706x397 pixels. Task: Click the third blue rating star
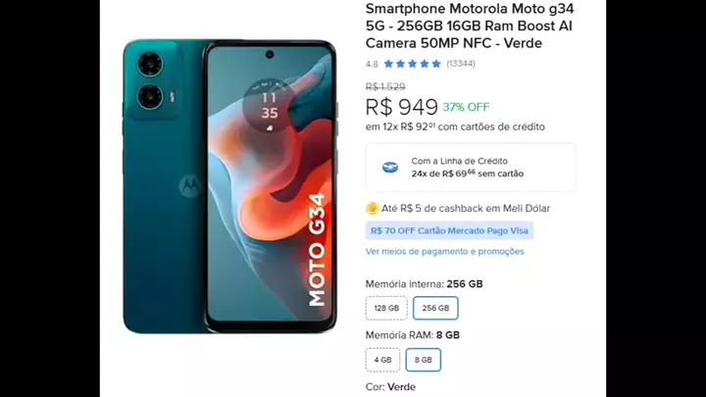[x=412, y=64]
